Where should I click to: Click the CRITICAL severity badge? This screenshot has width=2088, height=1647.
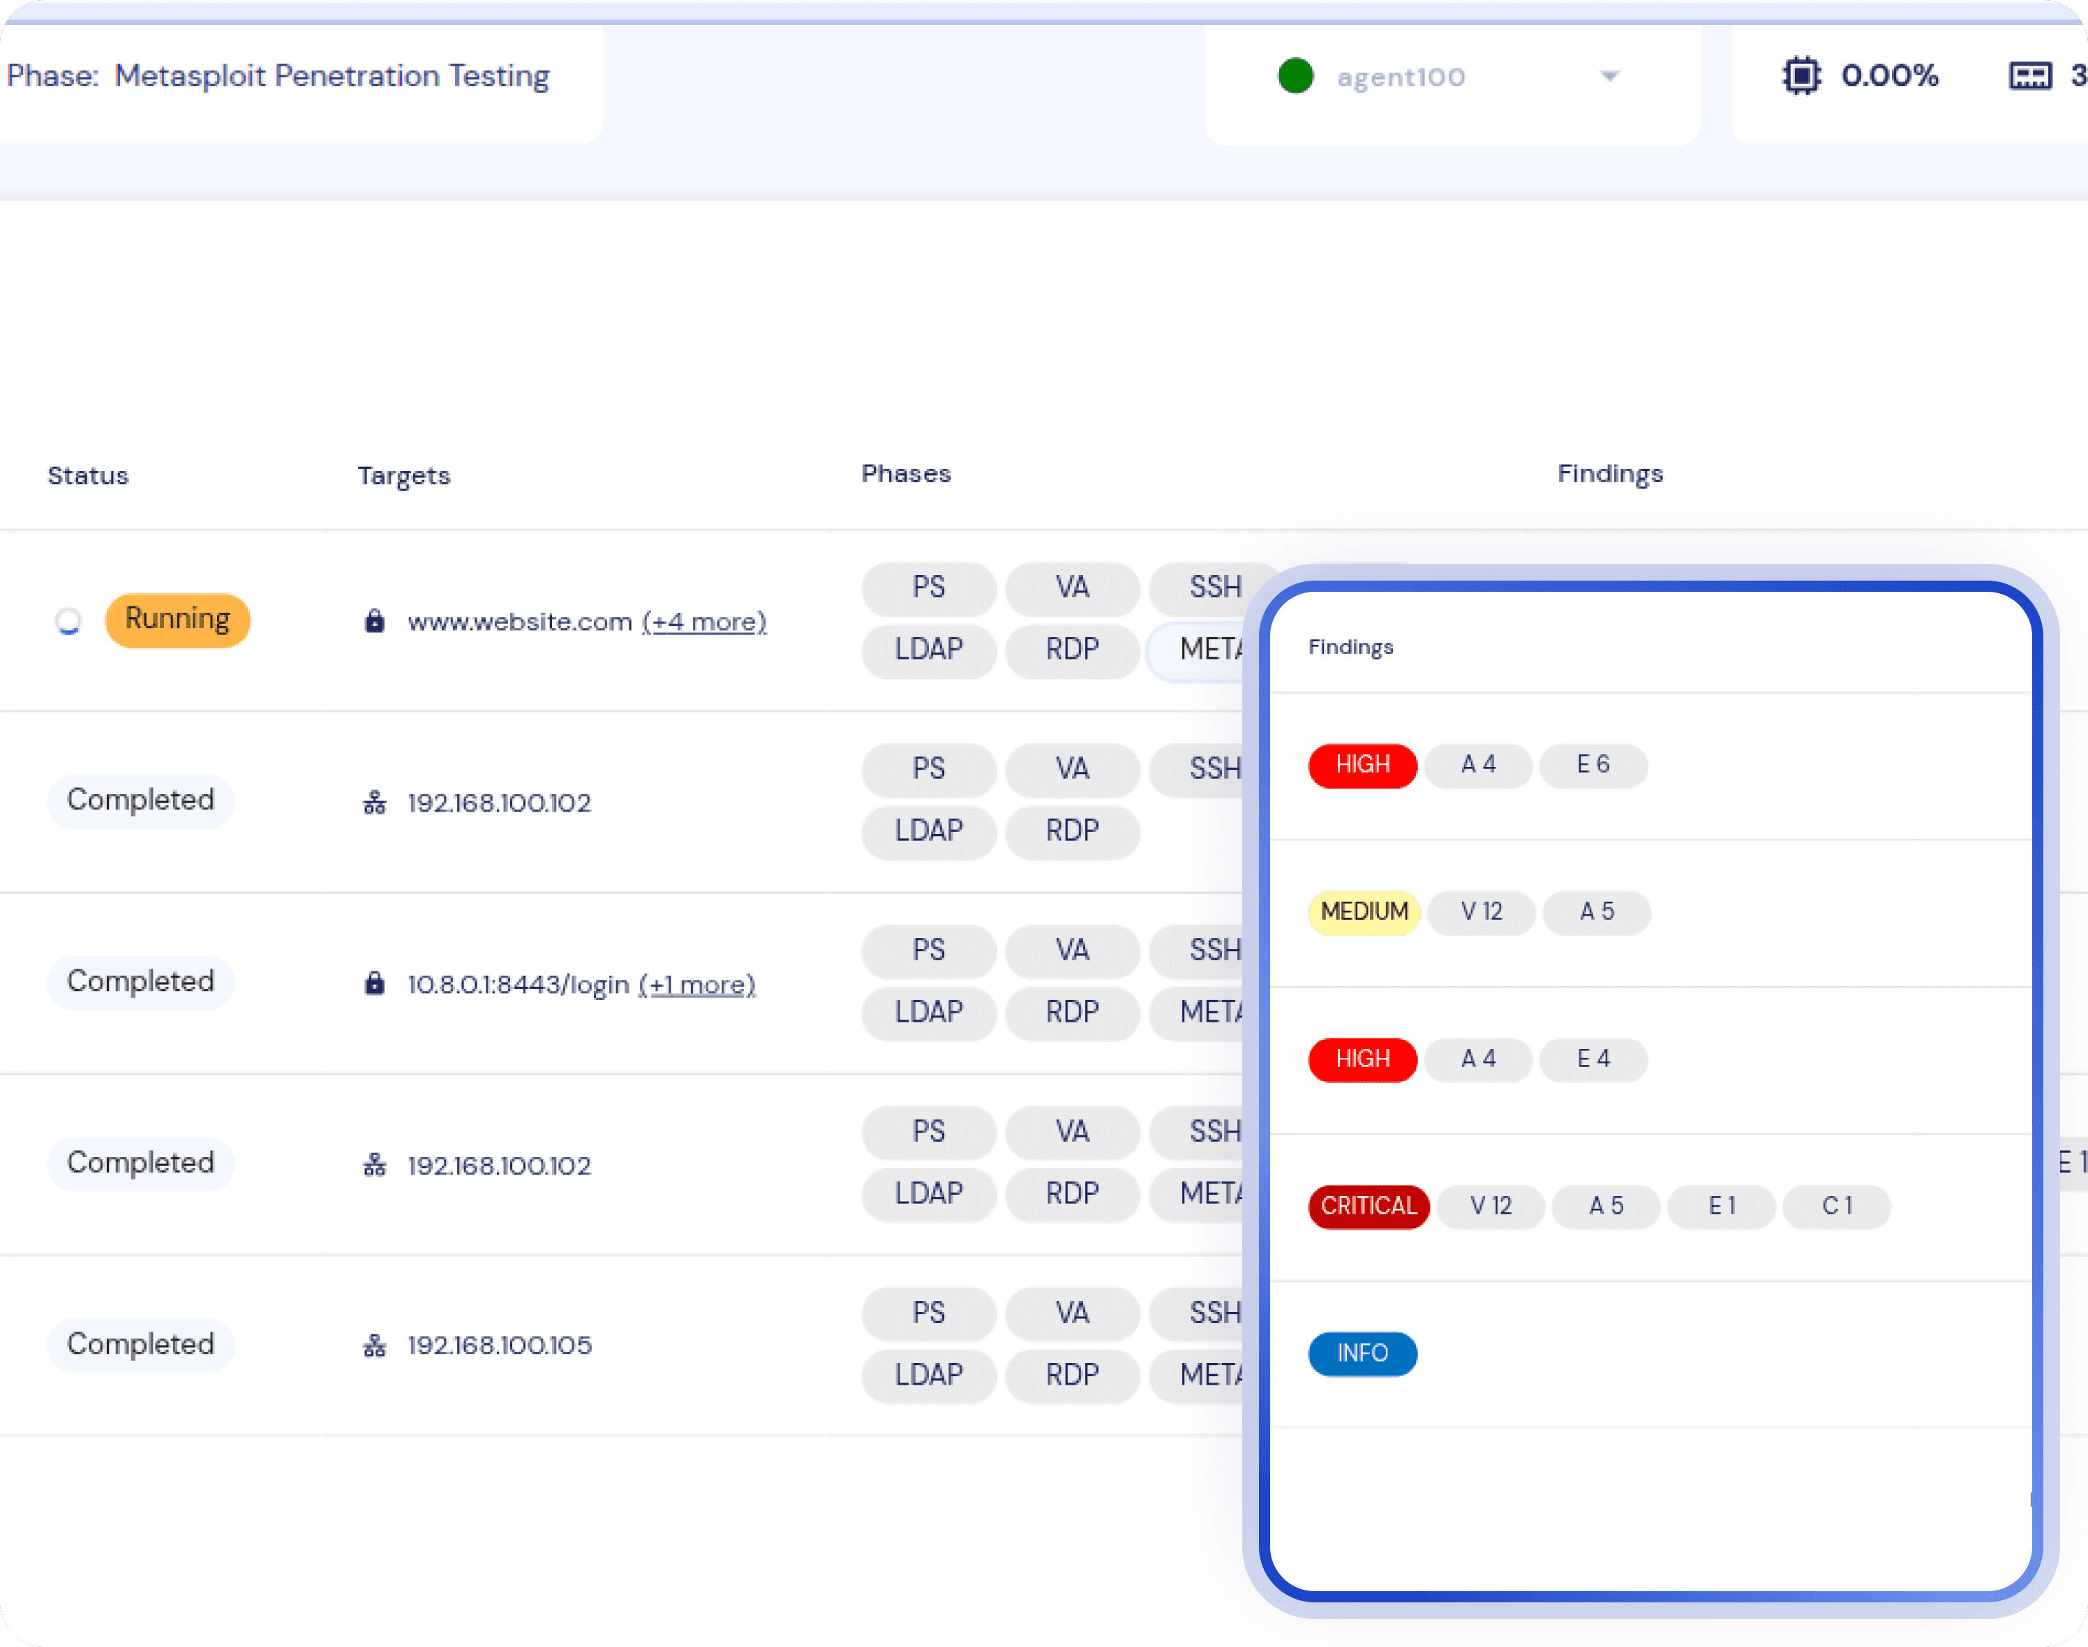(x=1368, y=1205)
